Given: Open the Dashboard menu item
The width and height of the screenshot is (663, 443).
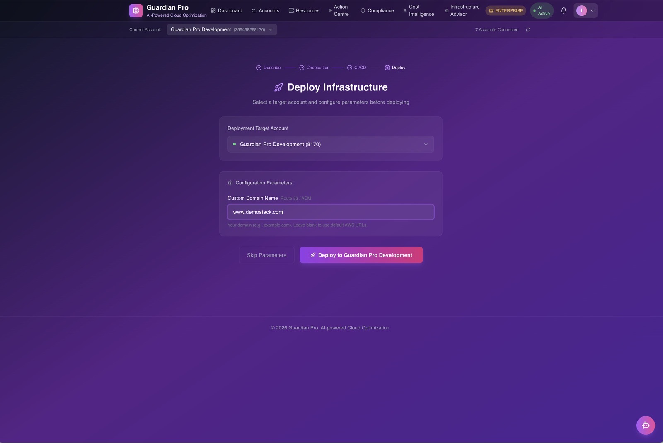Looking at the screenshot, I should tap(226, 11).
